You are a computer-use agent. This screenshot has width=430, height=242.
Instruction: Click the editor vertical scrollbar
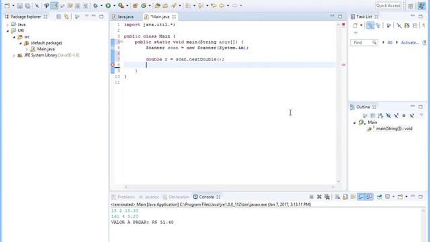338,103
